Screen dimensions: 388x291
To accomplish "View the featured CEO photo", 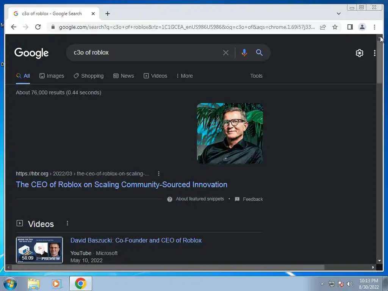I will (230, 133).
